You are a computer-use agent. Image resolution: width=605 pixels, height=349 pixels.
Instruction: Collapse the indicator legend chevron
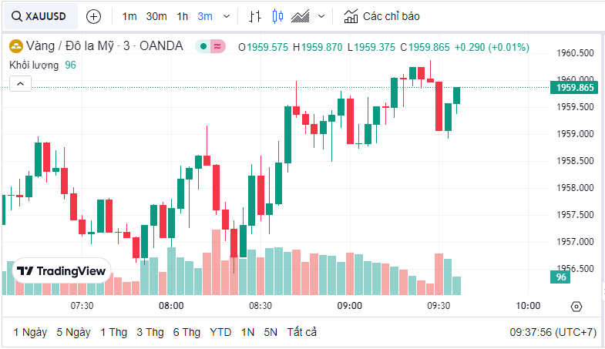coord(20,84)
